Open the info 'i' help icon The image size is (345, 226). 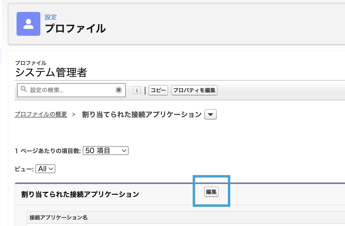click(137, 90)
